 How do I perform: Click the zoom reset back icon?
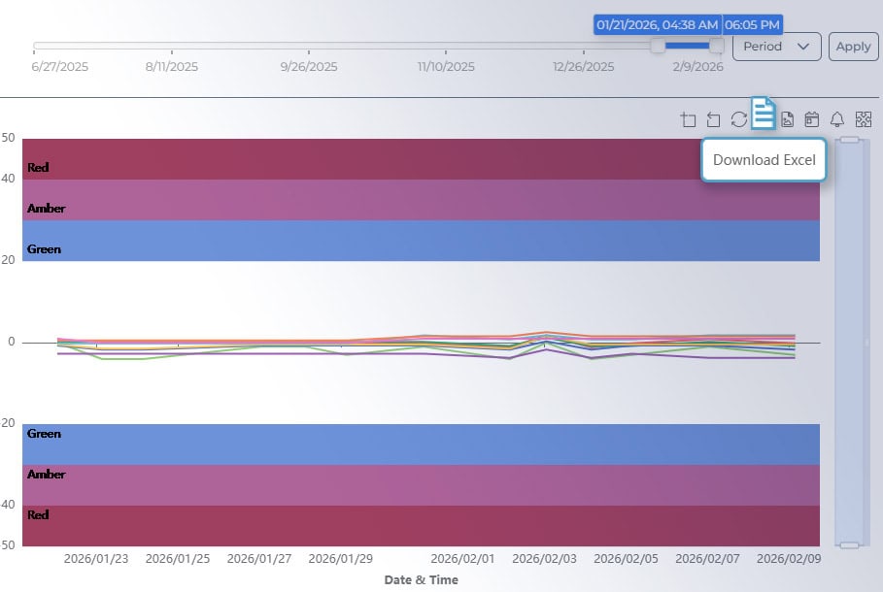[x=714, y=119]
